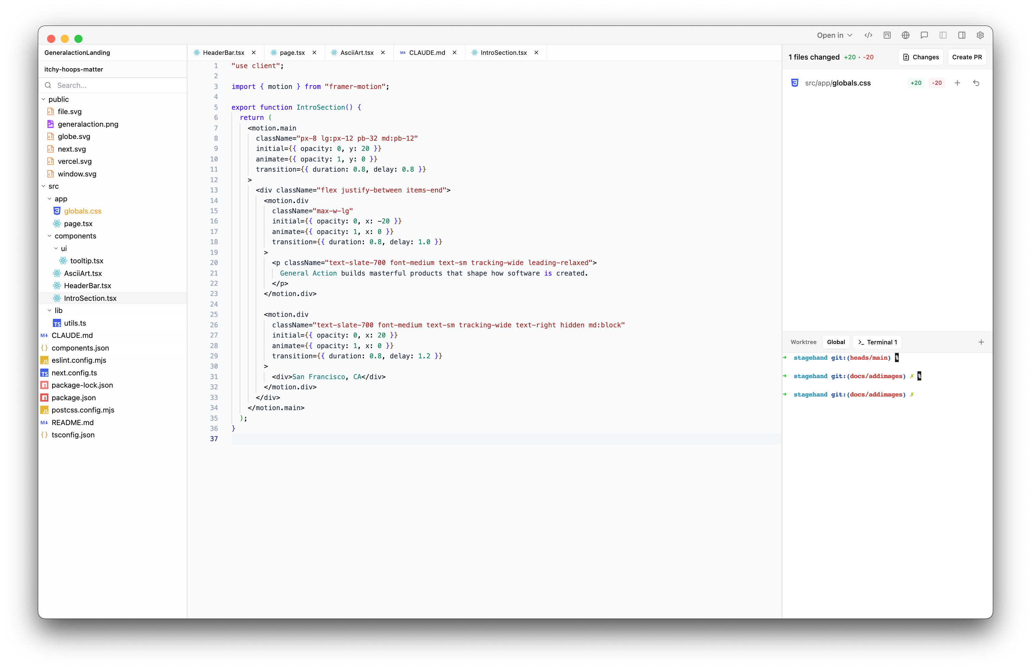
Task: Open the kanban board icon
Action: pyautogui.click(x=887, y=35)
